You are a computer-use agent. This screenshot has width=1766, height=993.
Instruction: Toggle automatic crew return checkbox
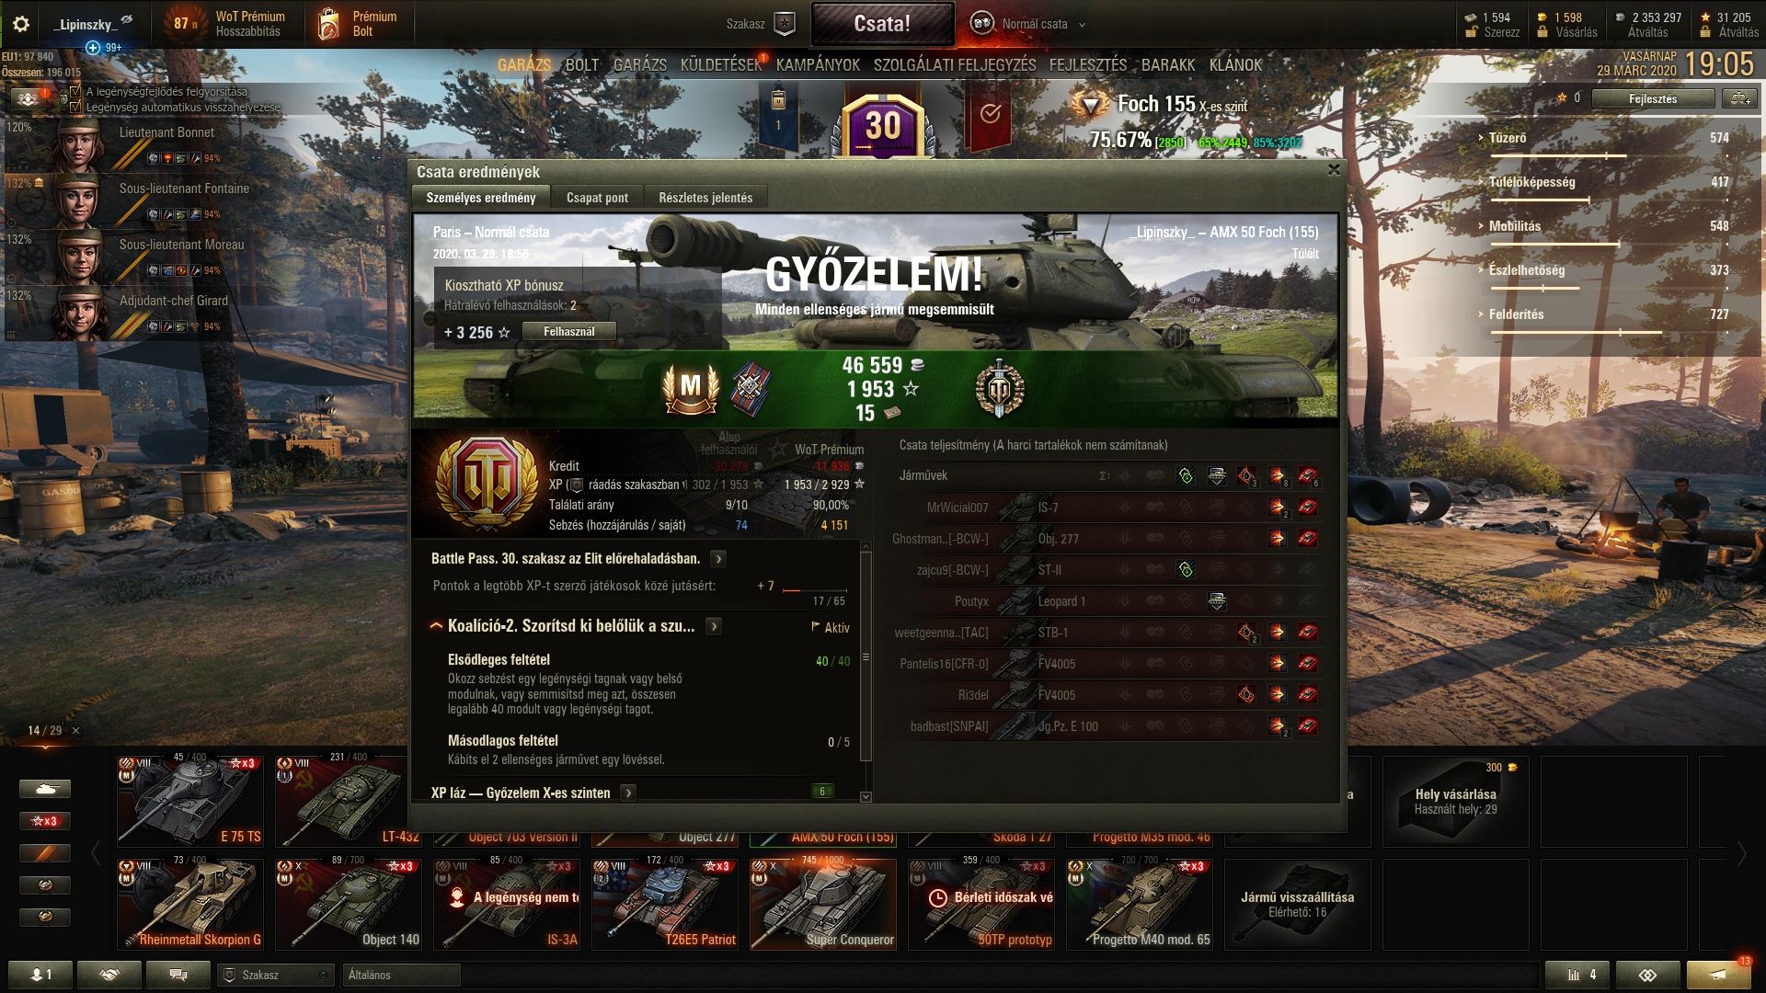(x=75, y=107)
